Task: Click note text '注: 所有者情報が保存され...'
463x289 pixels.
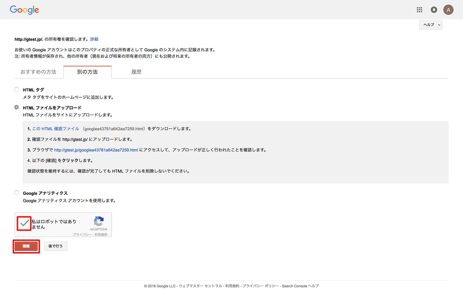Action: [x=103, y=57]
